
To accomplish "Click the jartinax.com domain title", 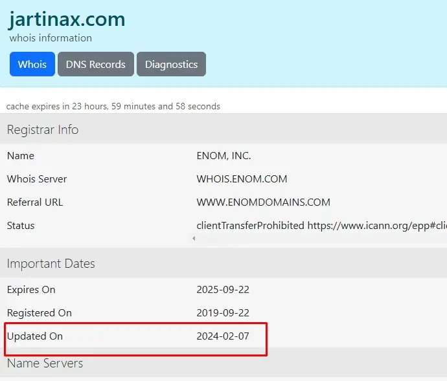I will (x=67, y=19).
